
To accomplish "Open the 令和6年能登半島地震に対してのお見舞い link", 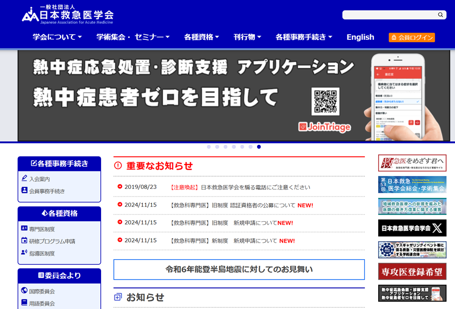I will pos(239,269).
